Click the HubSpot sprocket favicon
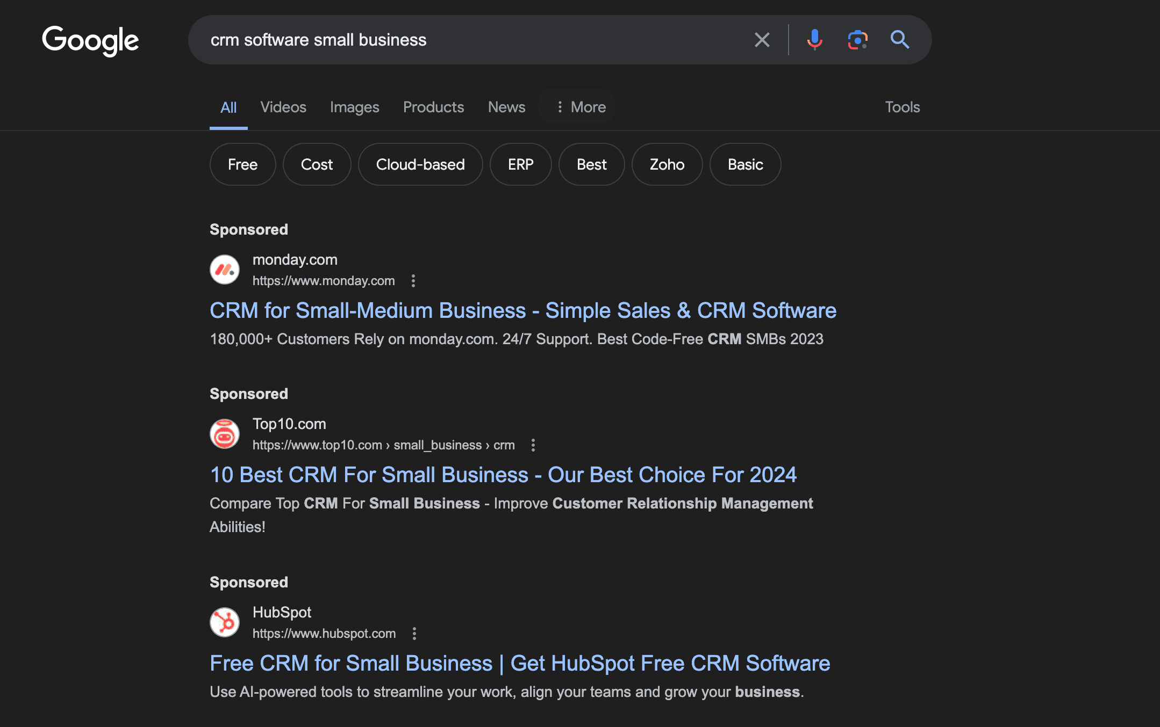The height and width of the screenshot is (727, 1160). coord(225,622)
